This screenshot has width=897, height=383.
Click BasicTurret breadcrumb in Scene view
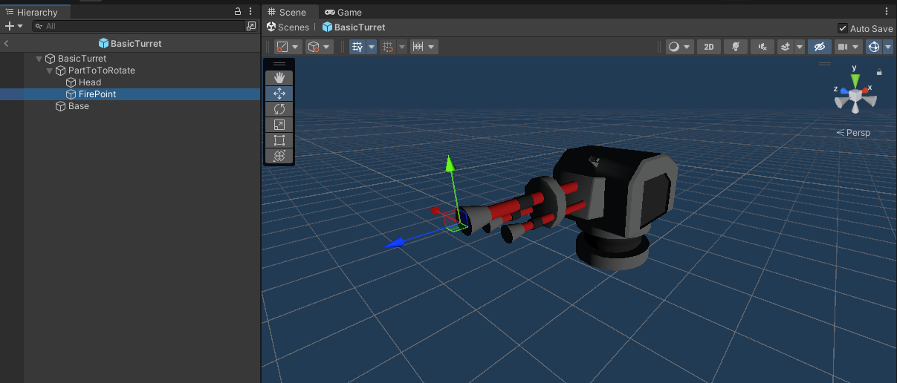point(354,27)
